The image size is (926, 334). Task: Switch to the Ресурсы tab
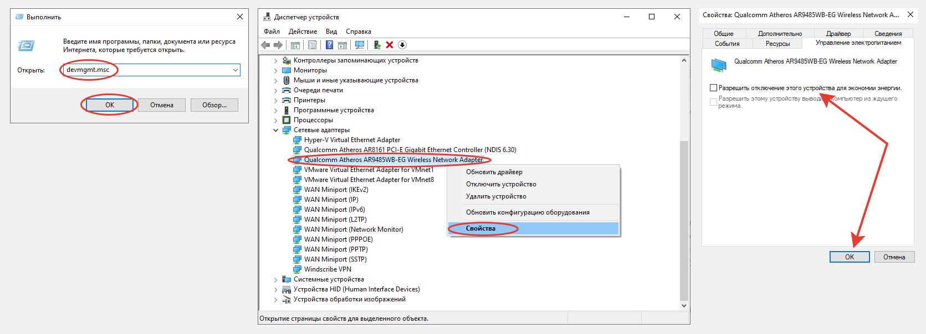click(x=777, y=43)
